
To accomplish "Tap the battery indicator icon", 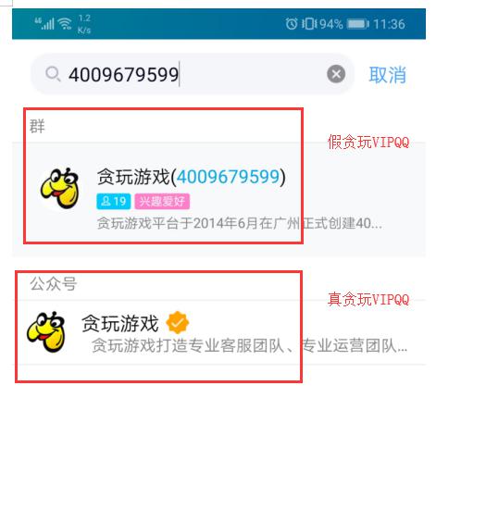I will (x=358, y=24).
